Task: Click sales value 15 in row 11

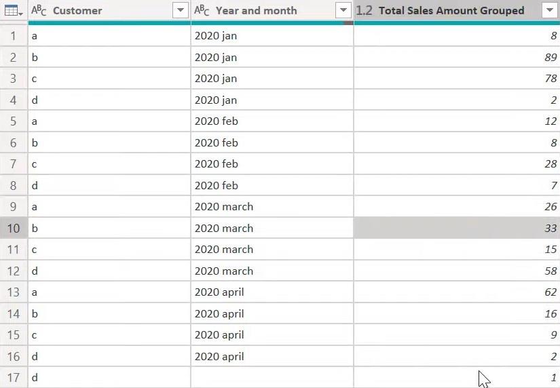Action: 457,250
